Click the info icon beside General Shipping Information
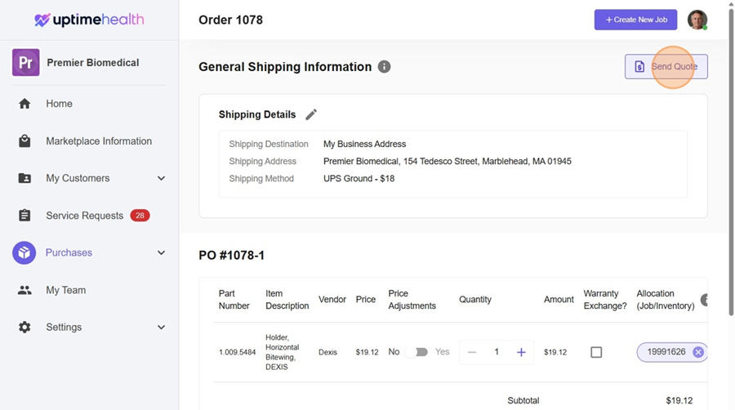Image resolution: width=735 pixels, height=410 pixels. tap(384, 67)
